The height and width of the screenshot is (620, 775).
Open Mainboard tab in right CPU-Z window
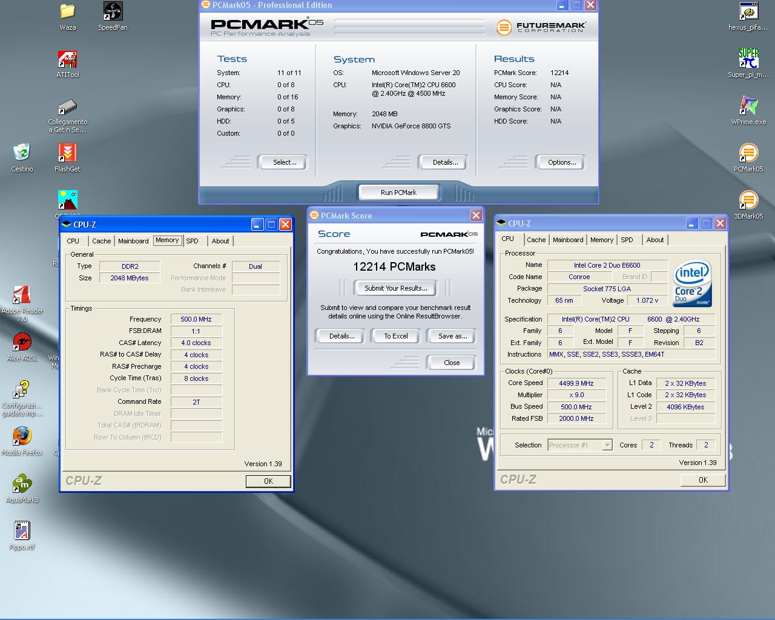568,240
